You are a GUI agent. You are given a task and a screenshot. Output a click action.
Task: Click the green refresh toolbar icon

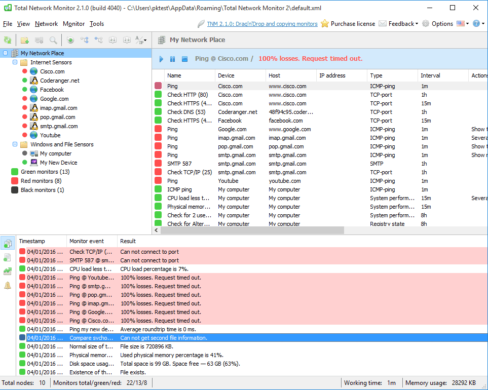pos(8,40)
